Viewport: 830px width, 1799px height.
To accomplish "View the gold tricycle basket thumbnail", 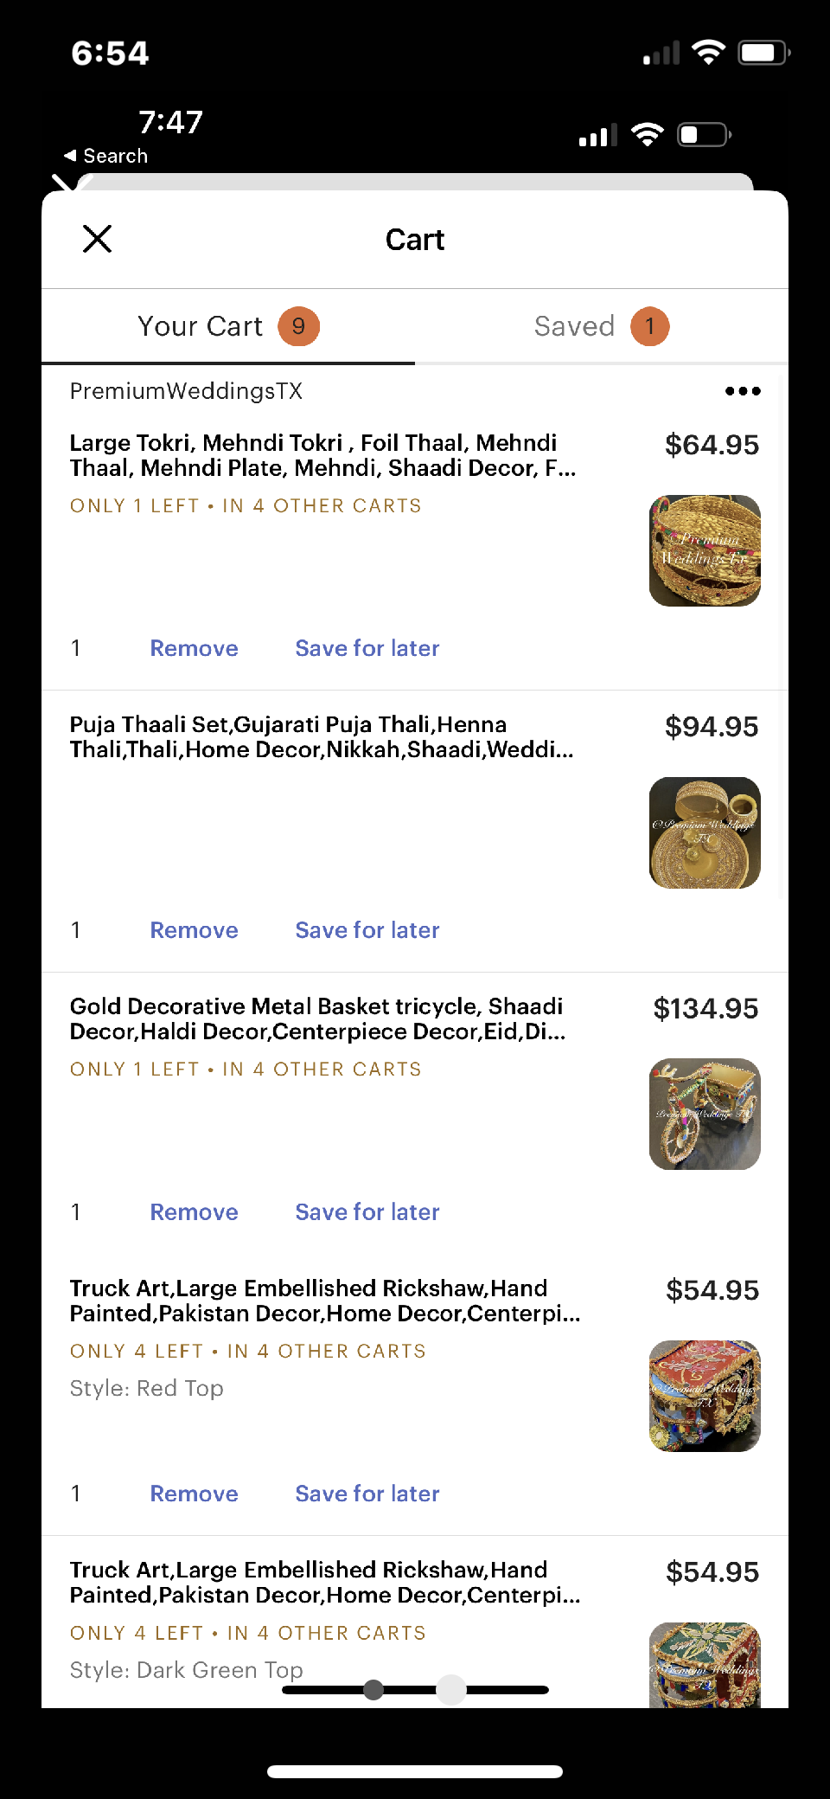I will coord(705,1114).
